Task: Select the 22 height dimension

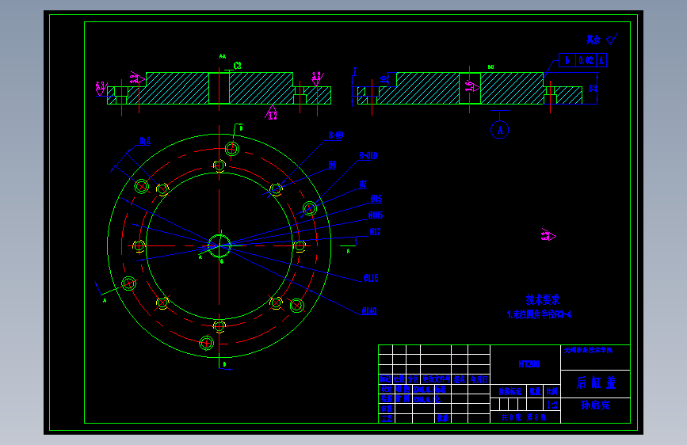Action: pyautogui.click(x=593, y=88)
